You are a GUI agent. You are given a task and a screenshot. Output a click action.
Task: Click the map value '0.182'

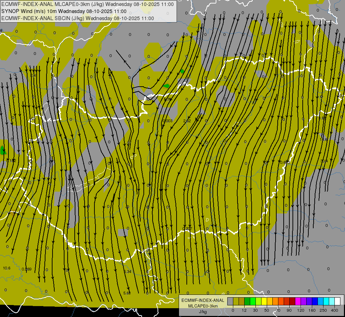point(11,161)
